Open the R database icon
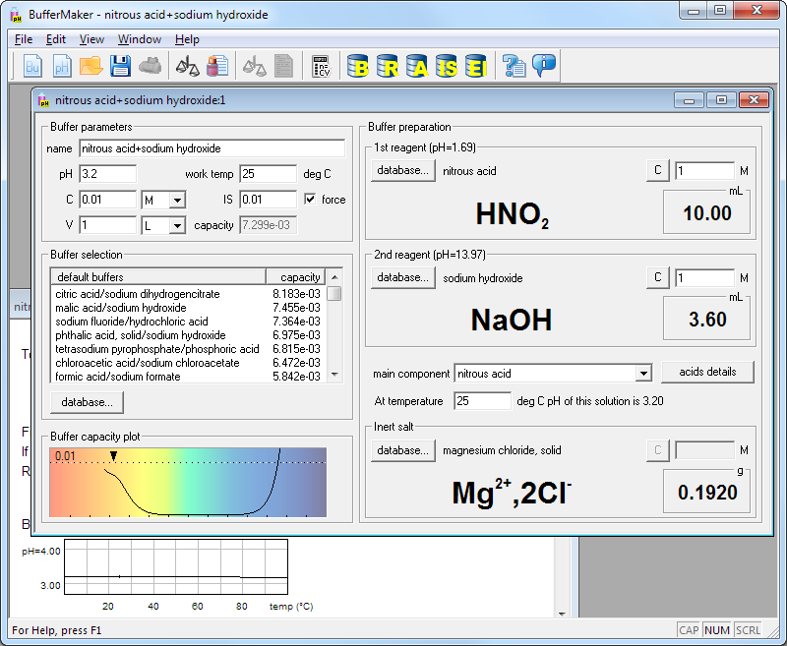 (x=388, y=66)
